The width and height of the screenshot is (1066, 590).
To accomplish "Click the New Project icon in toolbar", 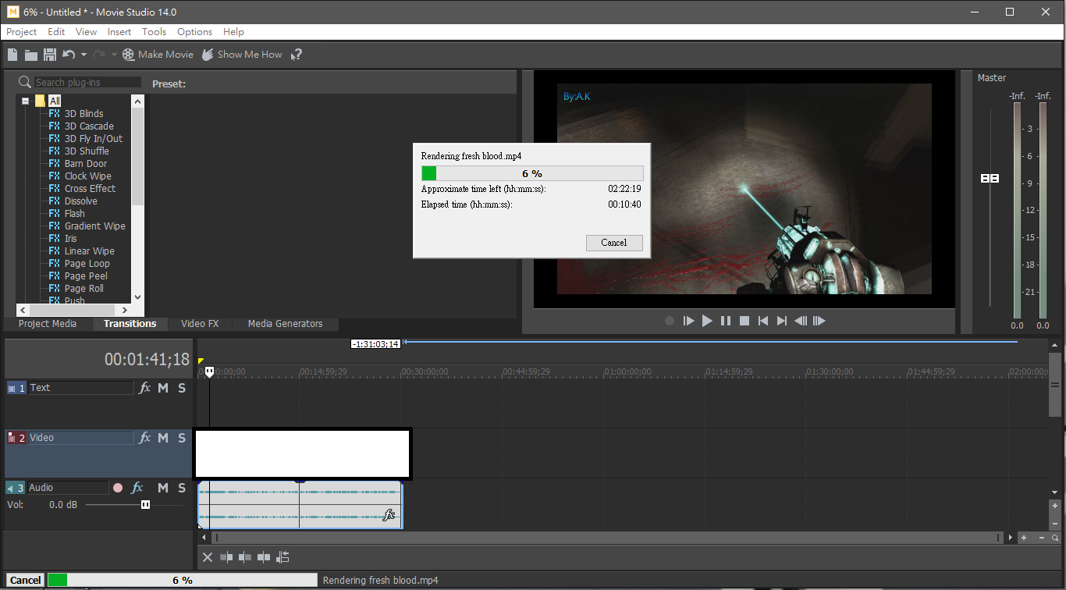I will pos(12,55).
